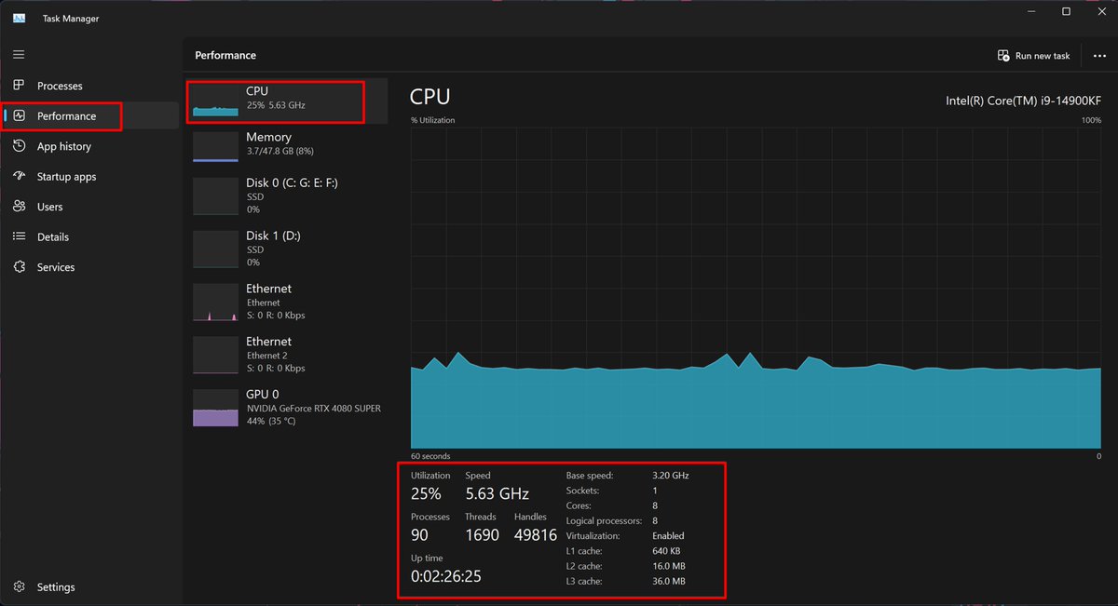Click the 5.63 GHz speed value
The width and height of the screenshot is (1118, 606).
497,494
